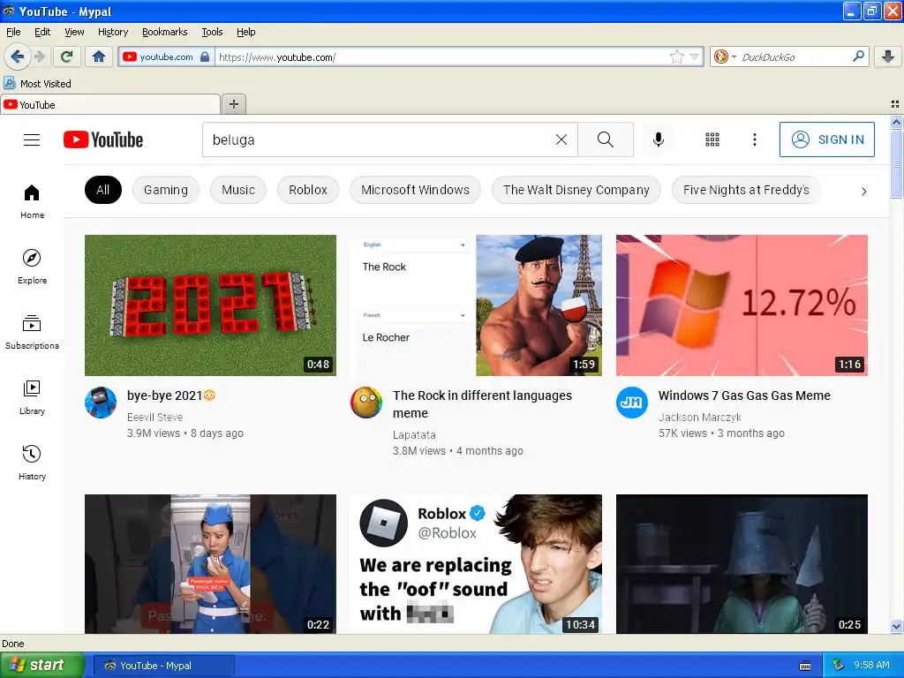The height and width of the screenshot is (678, 904).
Task: Select the Microsoft Windows filter chip
Action: (415, 190)
